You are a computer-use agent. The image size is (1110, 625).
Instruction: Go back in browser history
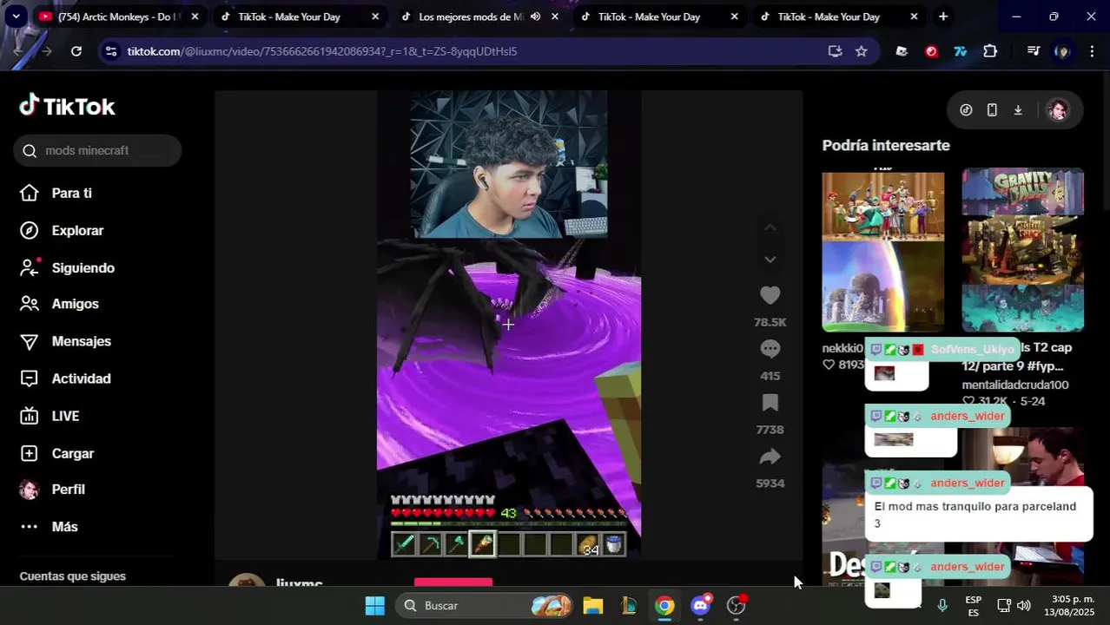(x=17, y=51)
